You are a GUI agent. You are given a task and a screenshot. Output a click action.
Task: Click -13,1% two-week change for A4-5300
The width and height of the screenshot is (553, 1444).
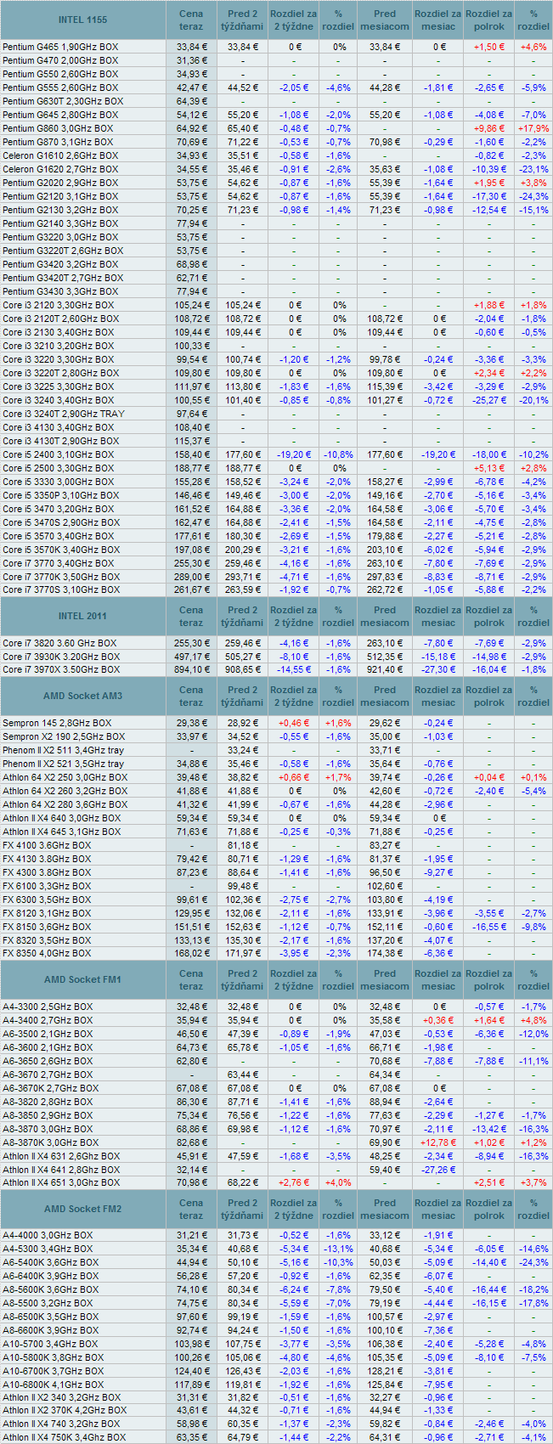tap(338, 1249)
